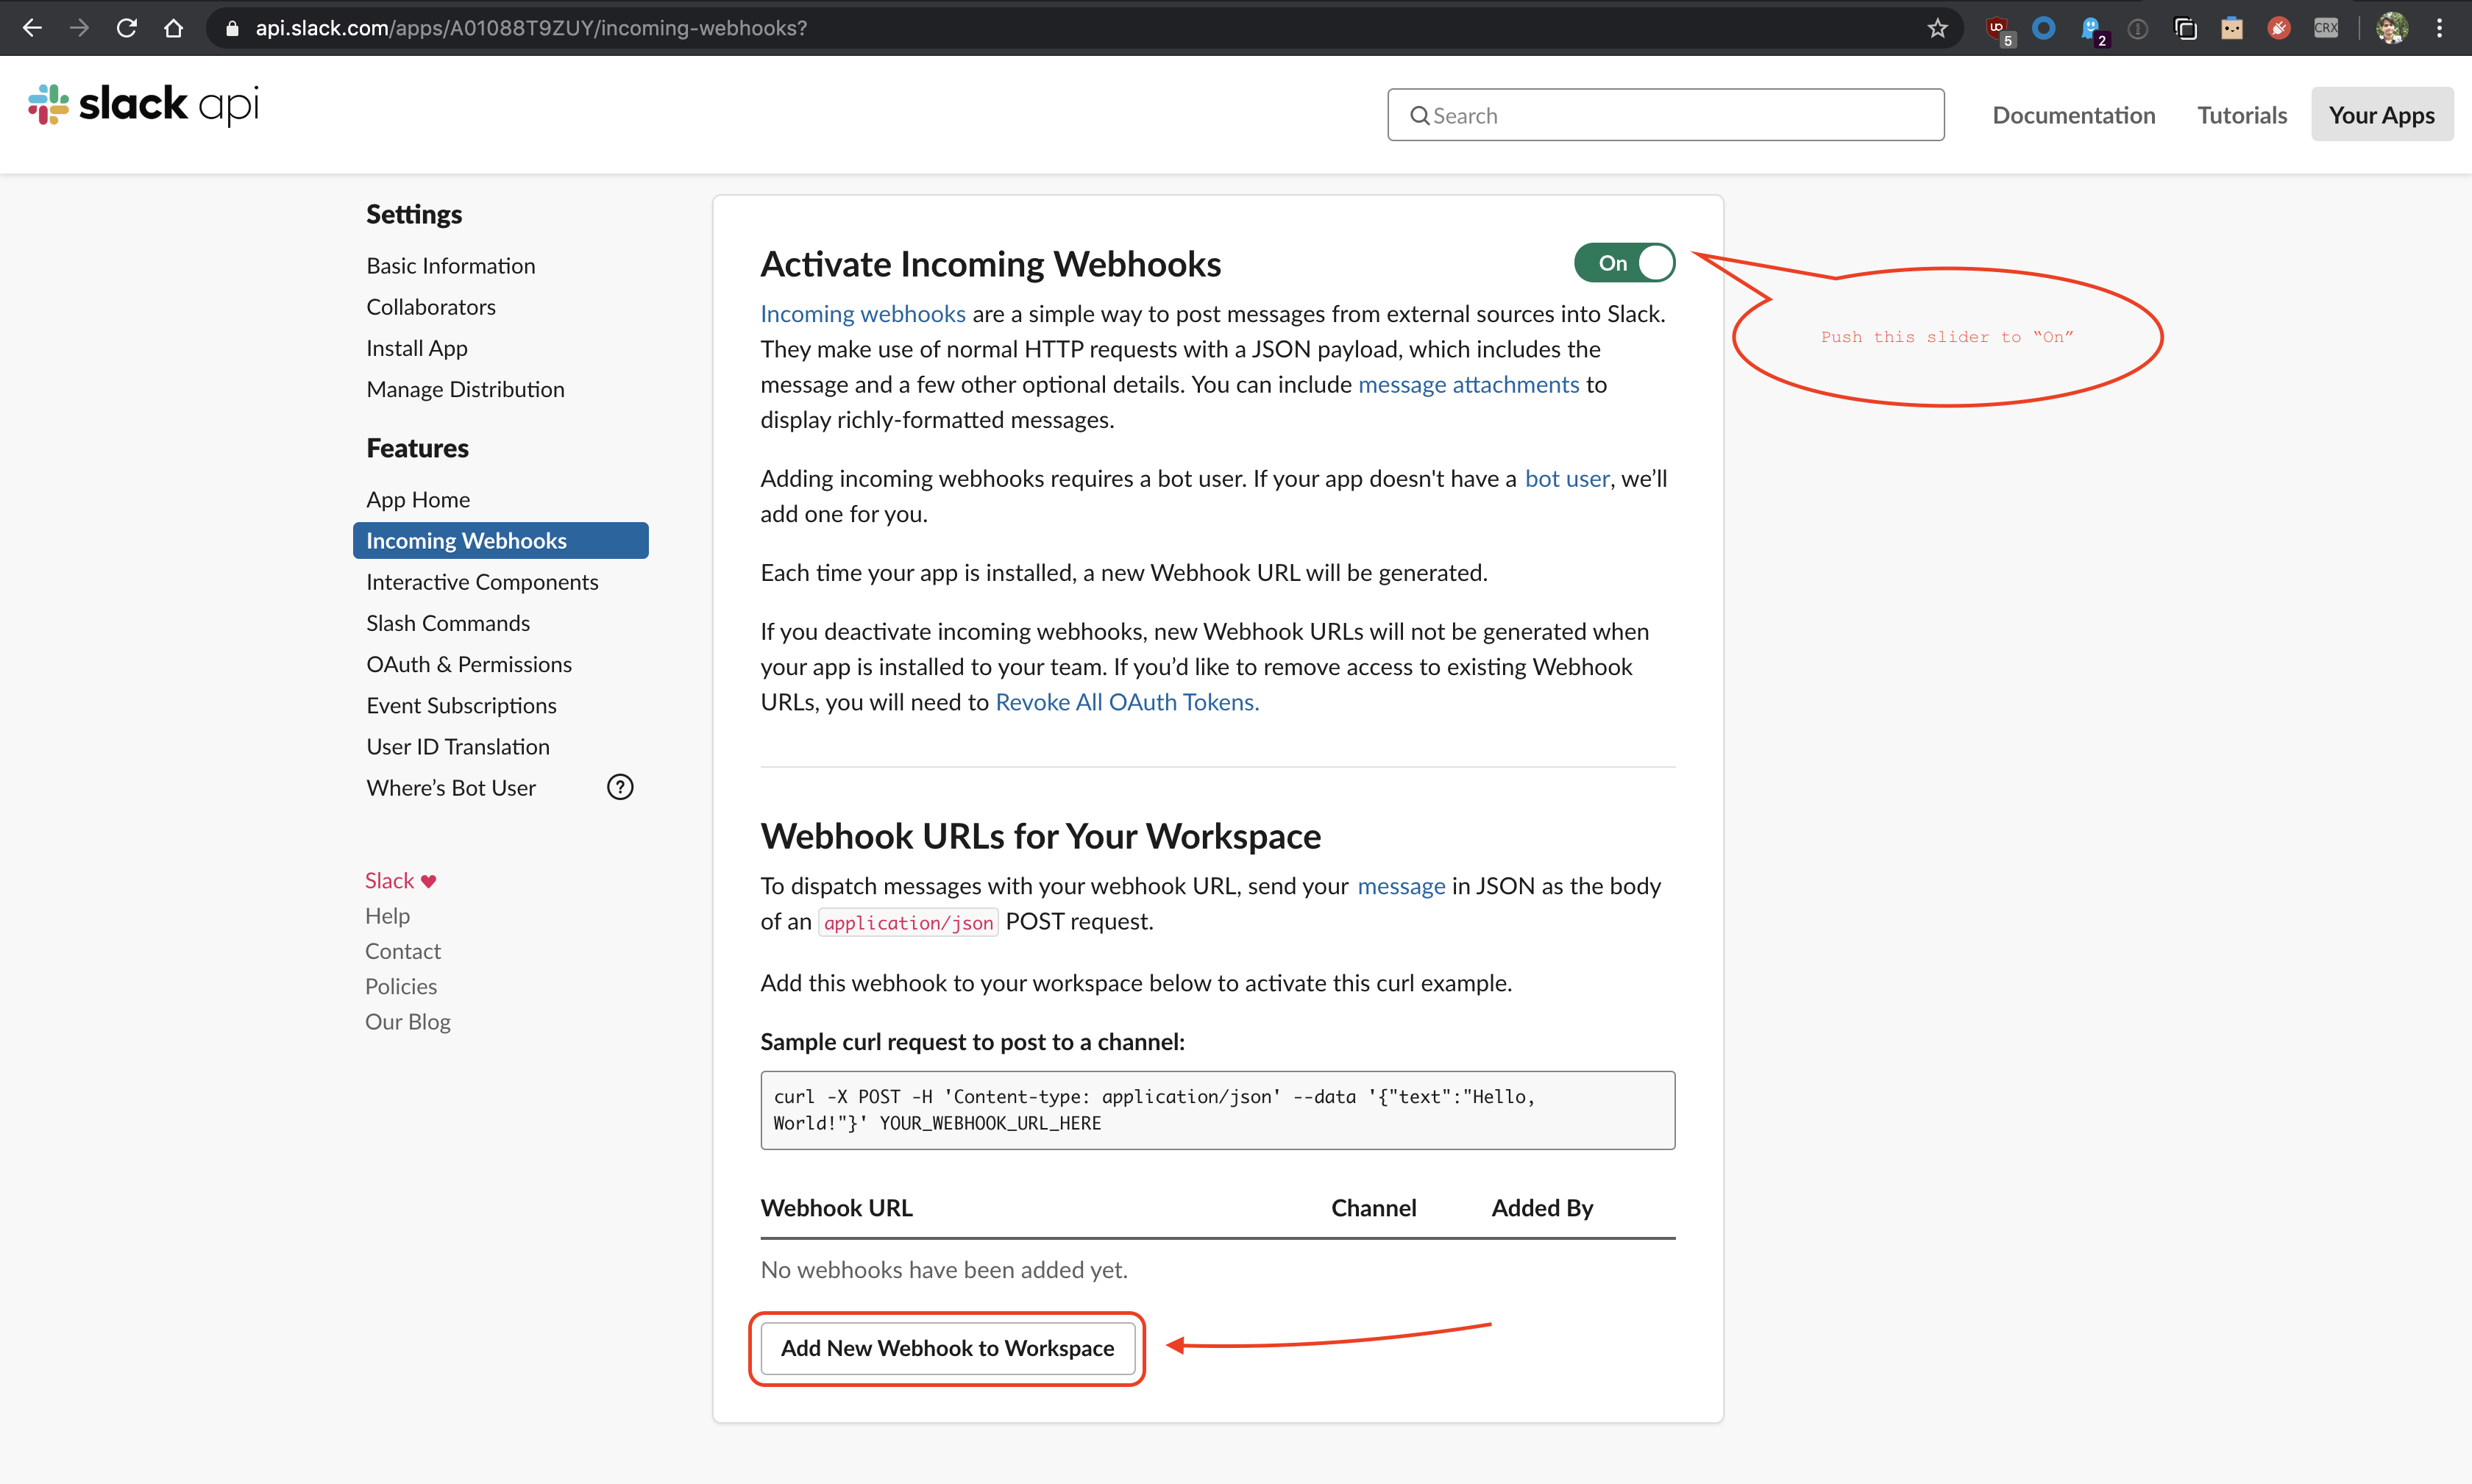Open Slash Commands settings page
2472x1484 pixels.
[x=447, y=623]
